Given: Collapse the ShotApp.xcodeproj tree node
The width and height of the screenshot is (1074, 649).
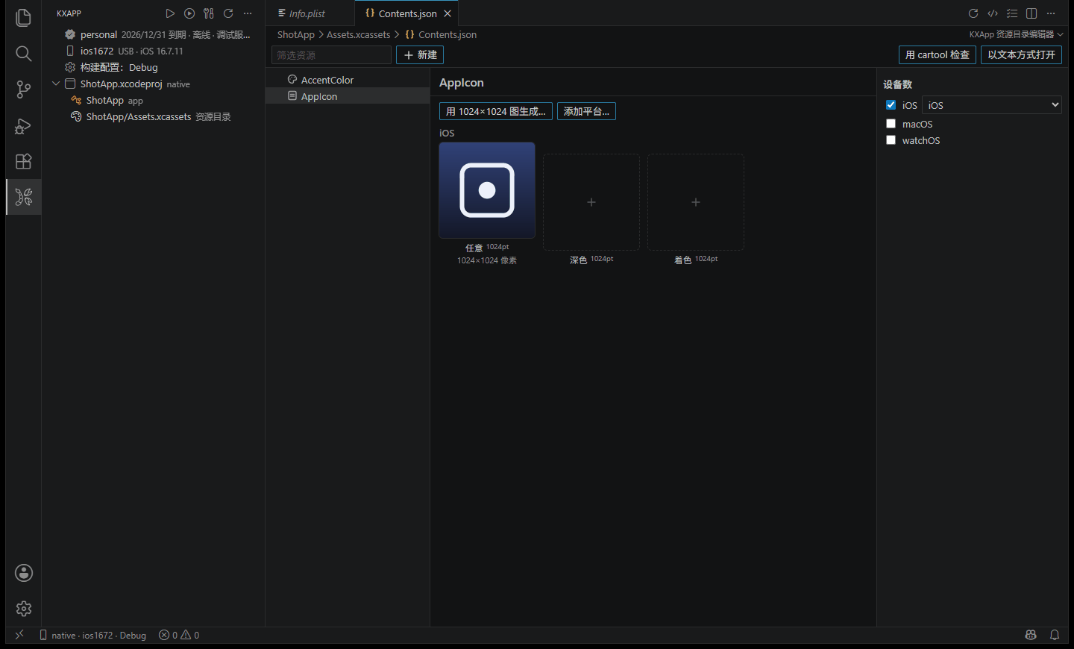Looking at the screenshot, I should tap(56, 84).
